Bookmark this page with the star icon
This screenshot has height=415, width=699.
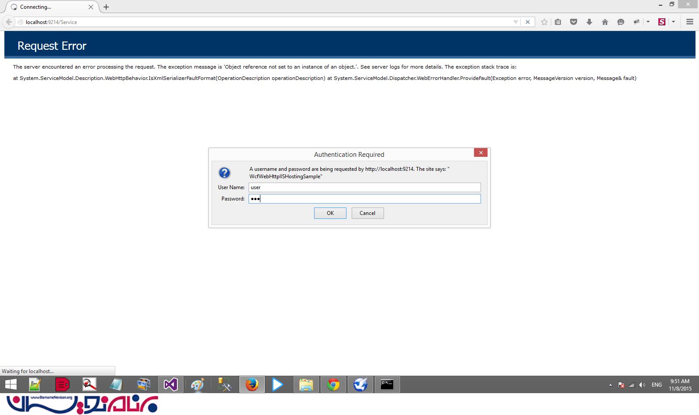pyautogui.click(x=544, y=21)
